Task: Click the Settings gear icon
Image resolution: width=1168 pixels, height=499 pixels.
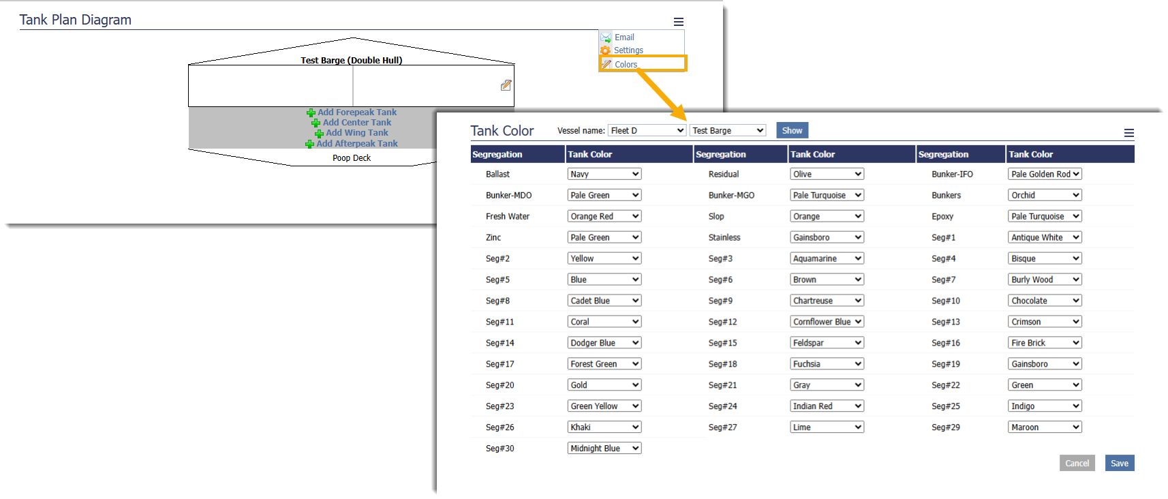Action: click(x=605, y=50)
